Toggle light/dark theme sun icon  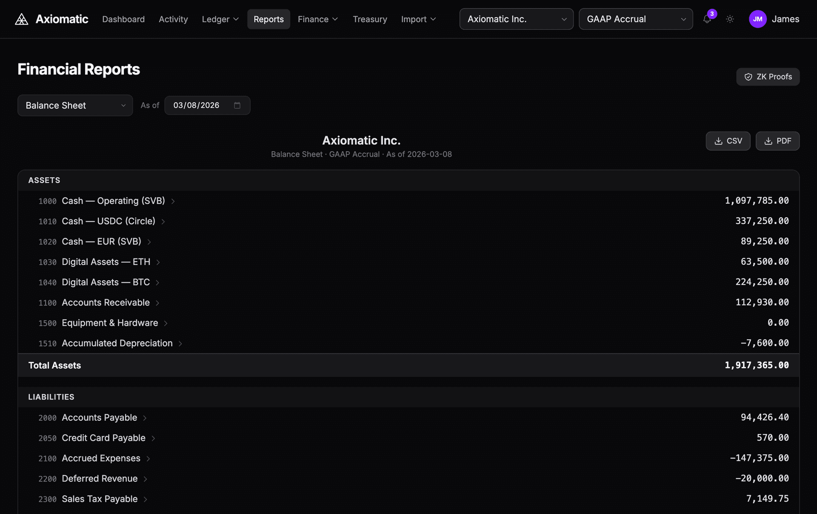point(730,19)
